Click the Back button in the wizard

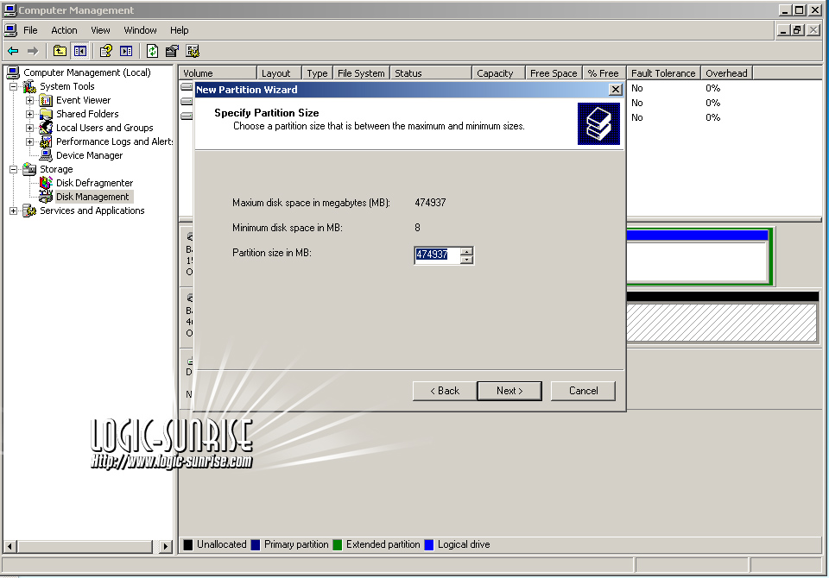(444, 391)
